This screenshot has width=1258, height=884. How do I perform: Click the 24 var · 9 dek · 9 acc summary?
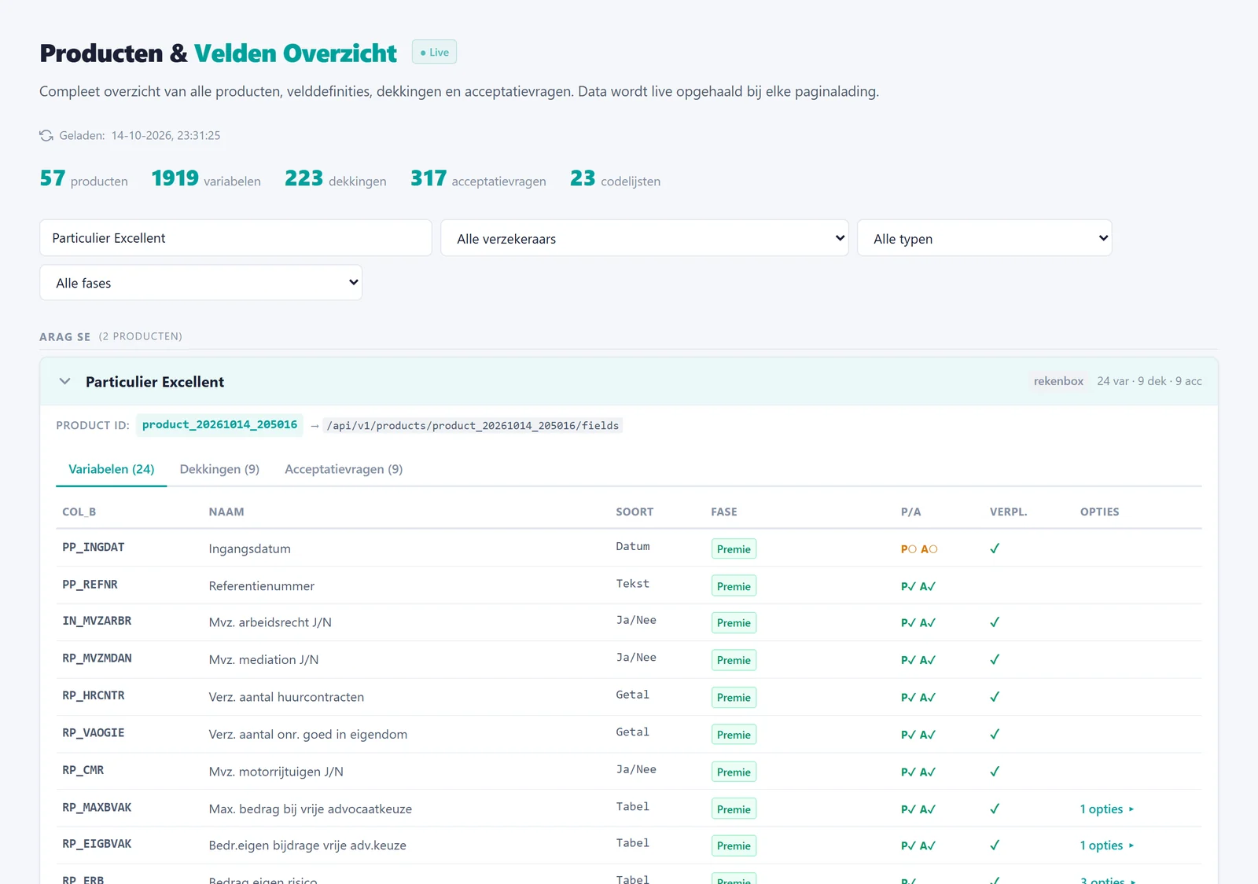(1149, 381)
